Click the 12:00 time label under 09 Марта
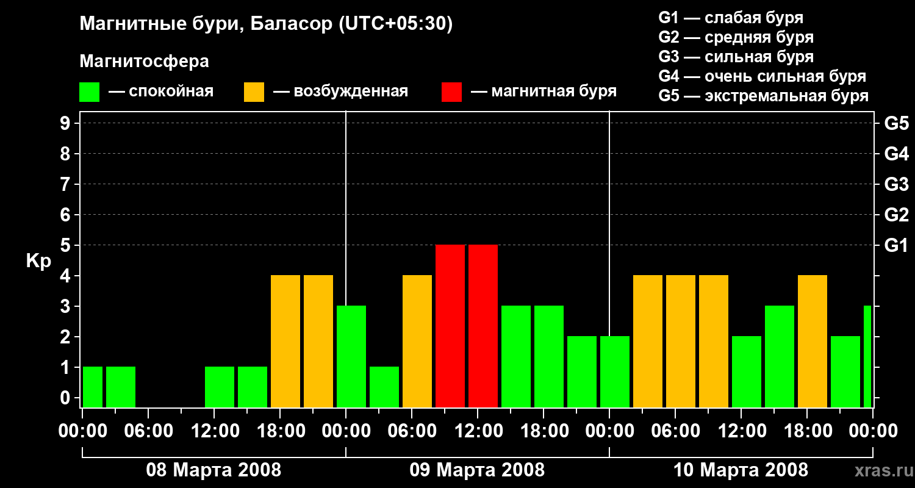The width and height of the screenshot is (915, 488). pyautogui.click(x=478, y=431)
